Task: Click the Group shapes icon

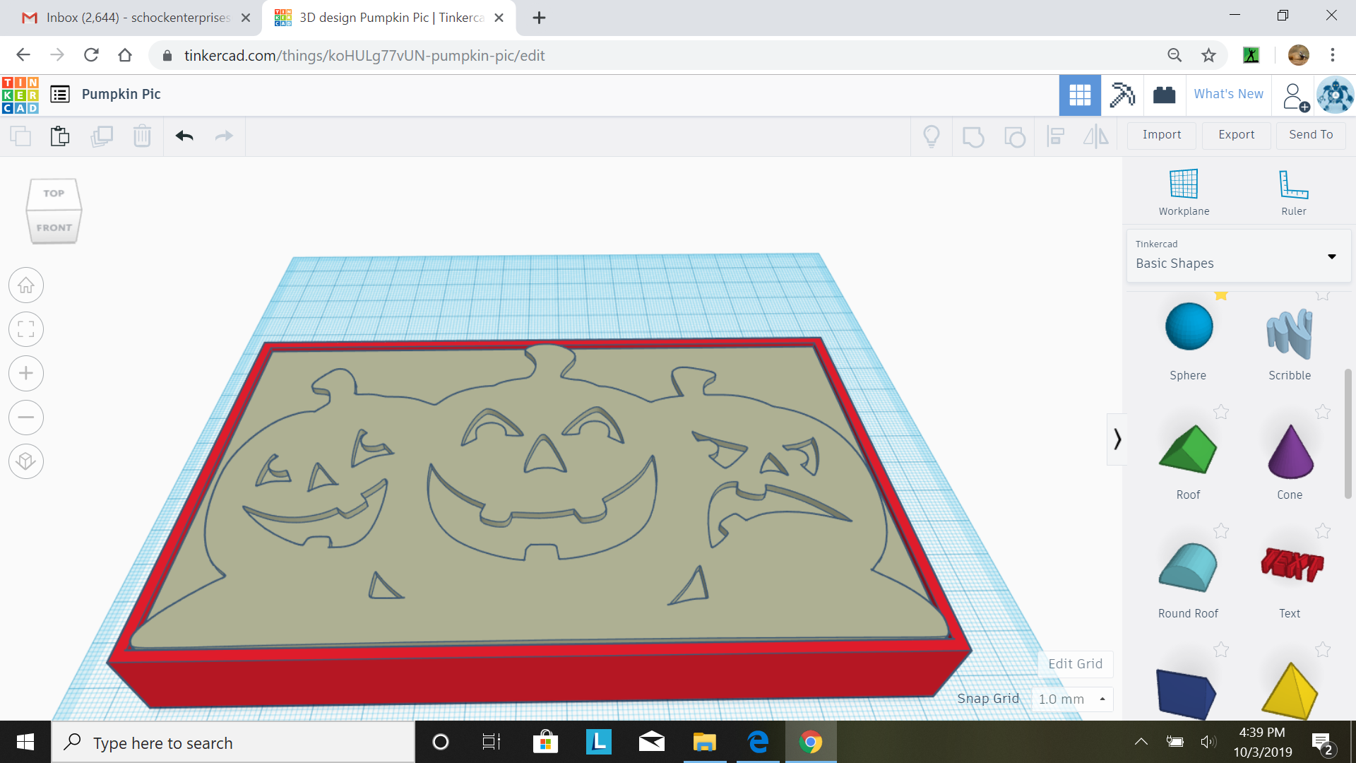Action: (973, 136)
